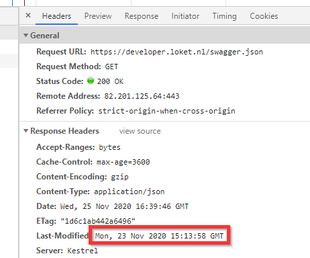The height and width of the screenshot is (258, 310).
Task: Click the ETag header value
Action: tap(98, 221)
